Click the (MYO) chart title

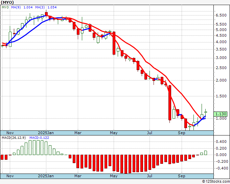tap(7, 2)
